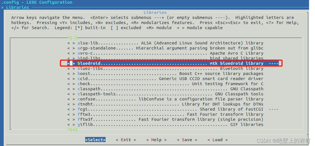The image size is (315, 146).
Task: Select the bind-libs shared libraries entry
Action: pyautogui.click(x=165, y=58)
